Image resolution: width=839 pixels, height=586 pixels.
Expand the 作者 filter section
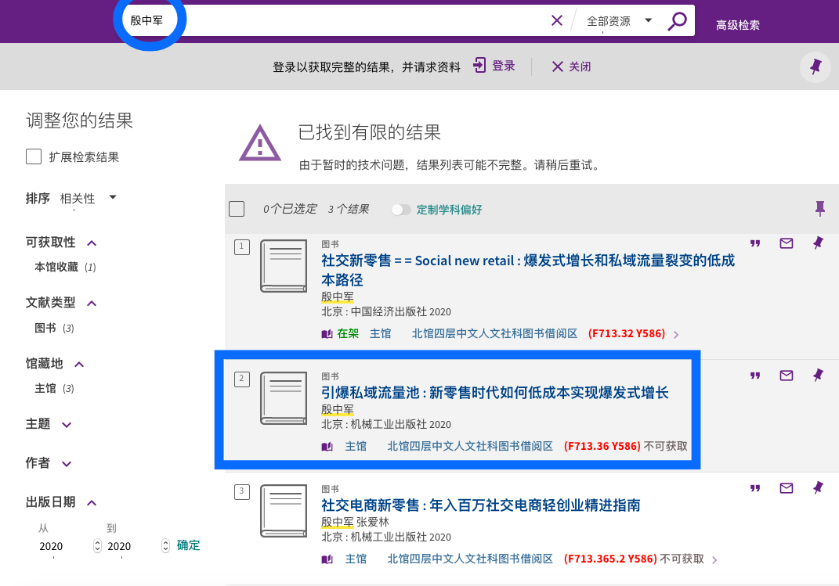[66, 463]
